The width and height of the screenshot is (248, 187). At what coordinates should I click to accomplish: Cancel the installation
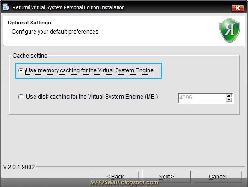(x=218, y=176)
